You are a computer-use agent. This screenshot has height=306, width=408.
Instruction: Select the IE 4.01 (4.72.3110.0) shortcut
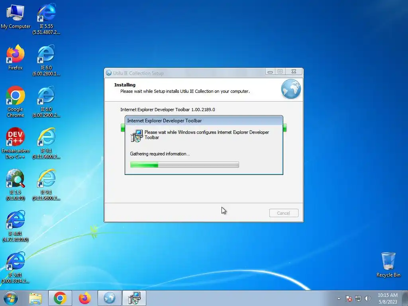pyautogui.click(x=16, y=226)
